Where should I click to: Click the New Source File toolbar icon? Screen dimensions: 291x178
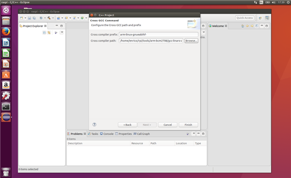coord(74,18)
